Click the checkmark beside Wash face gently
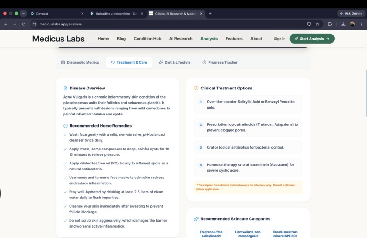Image resolution: width=367 pixels, height=238 pixels. 65,135
